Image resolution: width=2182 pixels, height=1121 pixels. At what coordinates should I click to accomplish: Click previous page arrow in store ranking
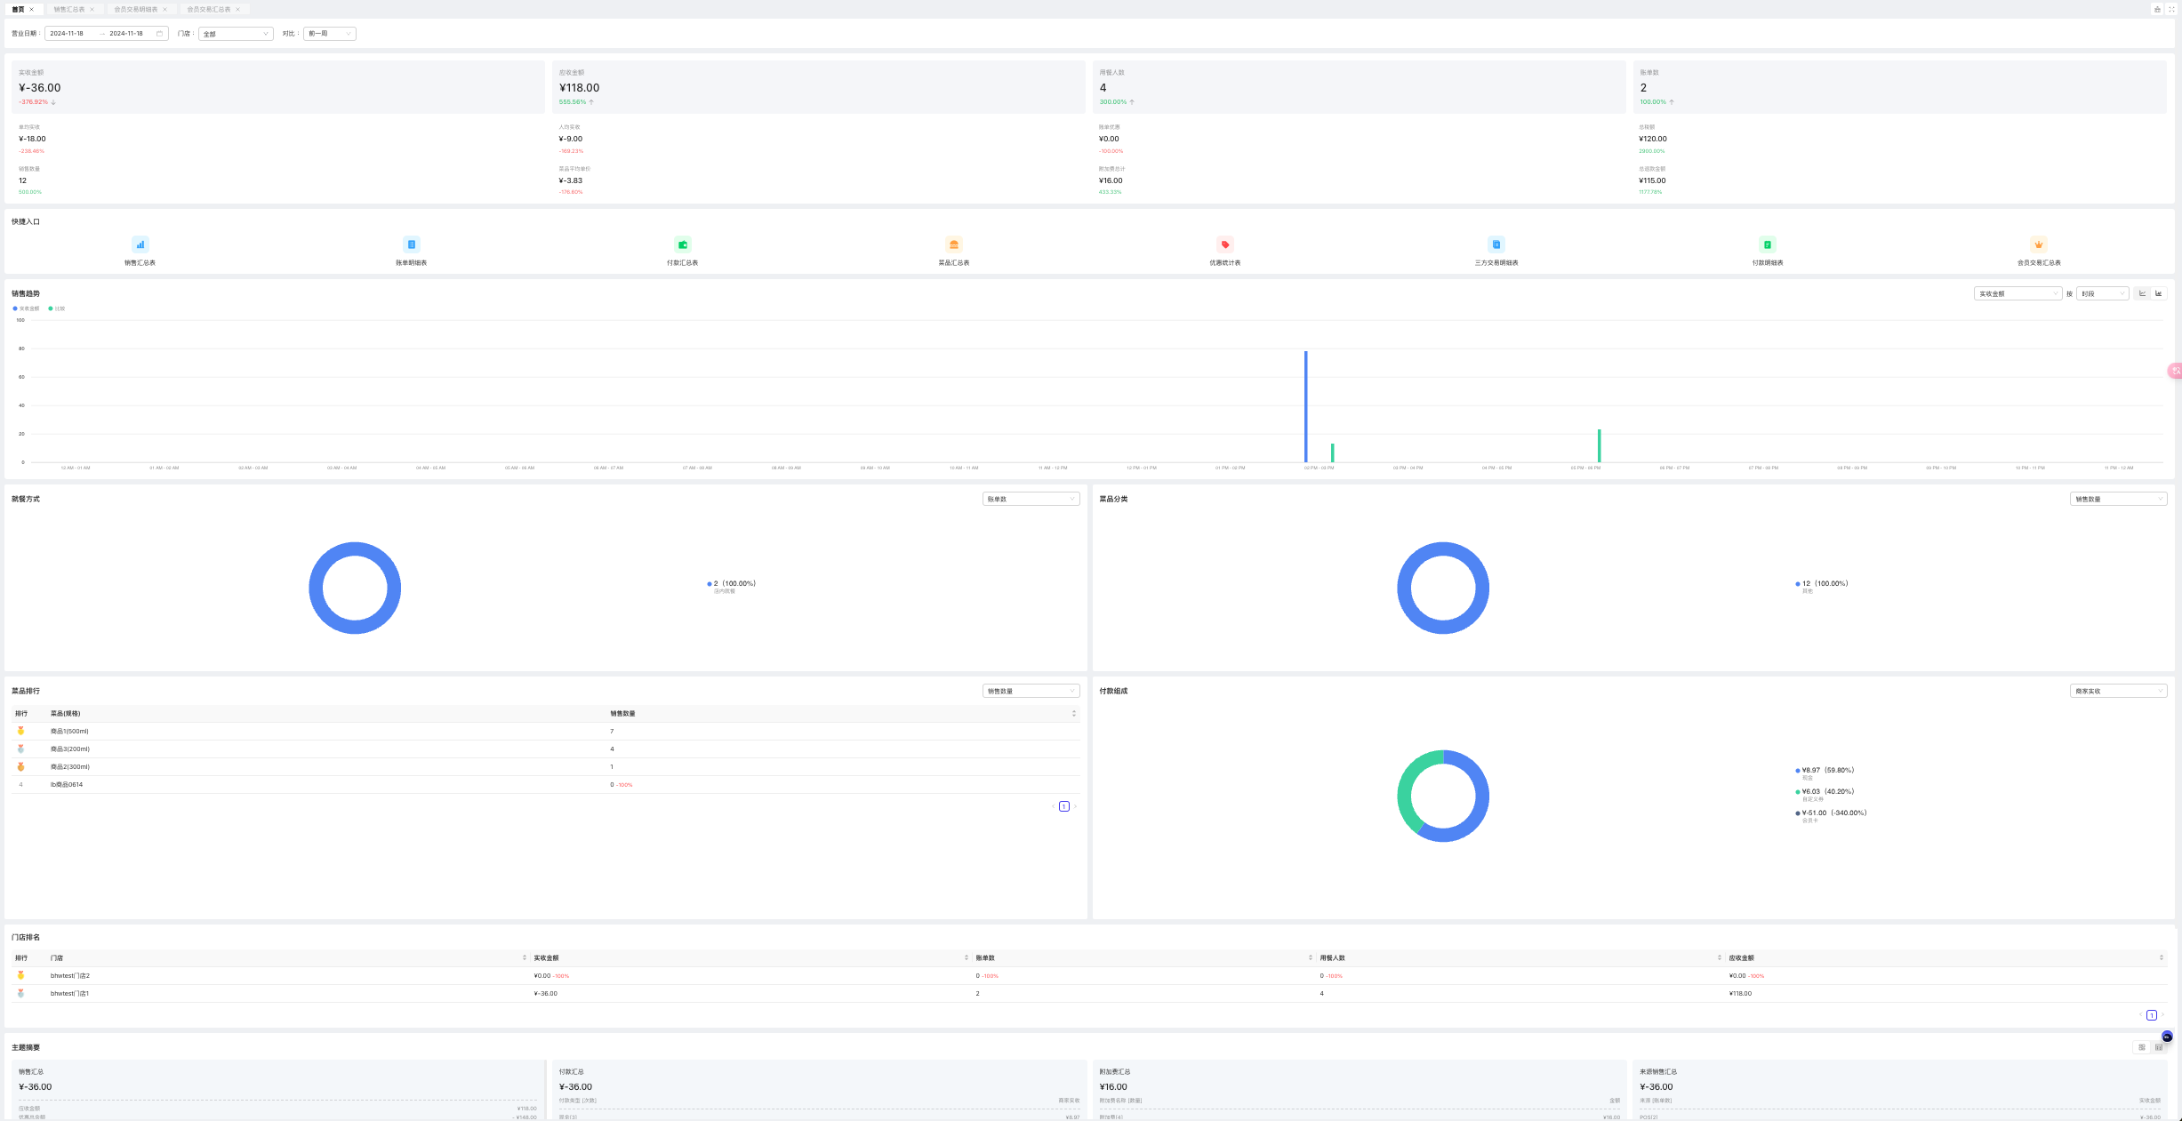2140,1015
